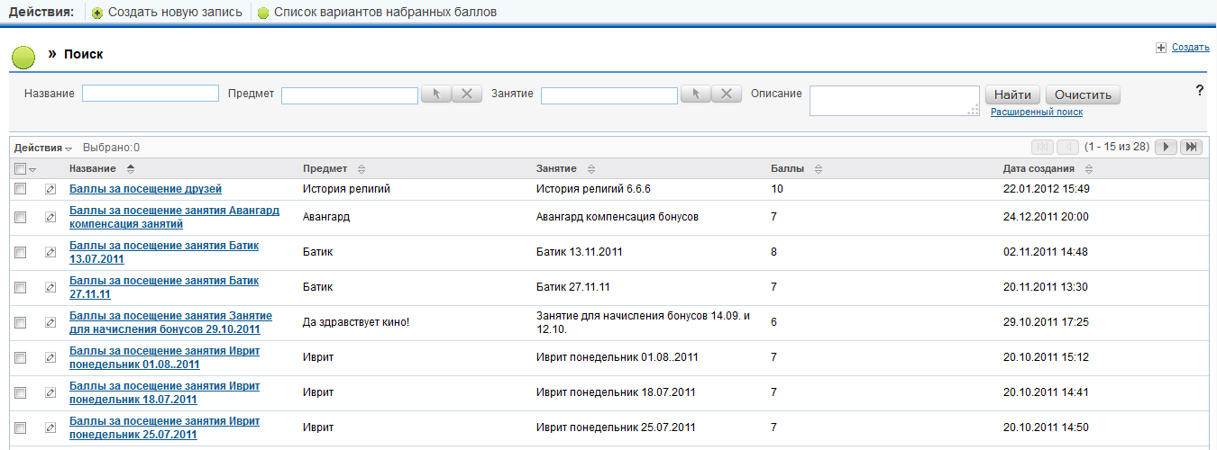Clear the Занятие field with X icon

(x=727, y=94)
